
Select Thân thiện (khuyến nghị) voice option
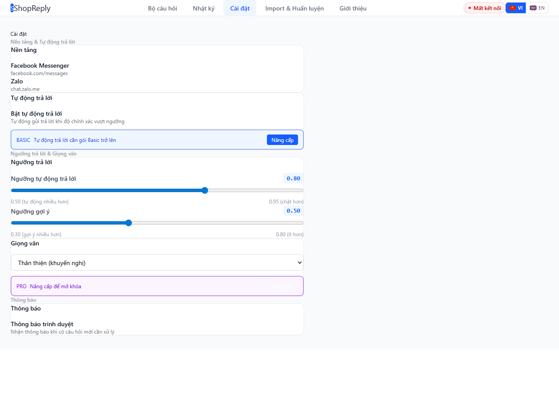[157, 262]
